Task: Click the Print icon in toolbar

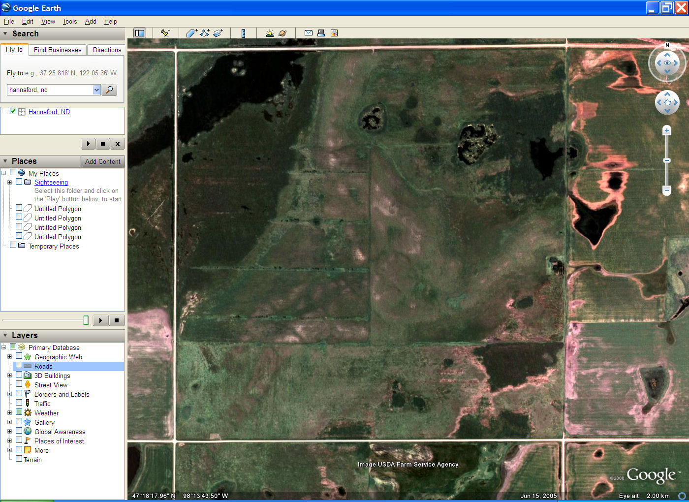Action: 321,33
